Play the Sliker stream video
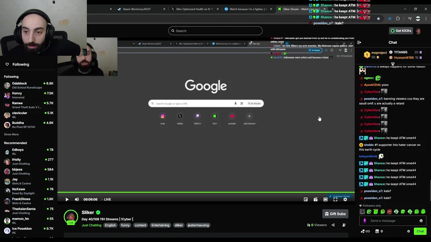The width and height of the screenshot is (431, 242). coord(67,199)
